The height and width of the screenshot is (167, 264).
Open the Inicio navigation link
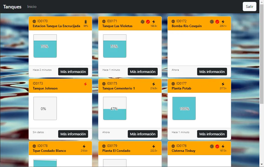32,7
